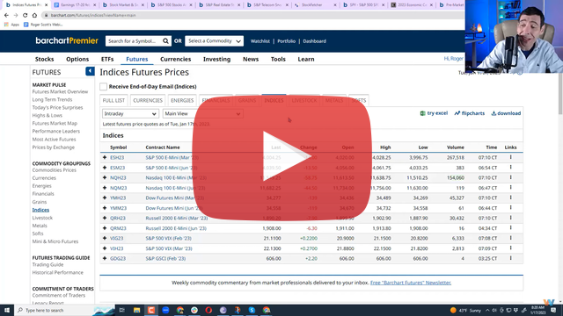Switch to the ENERGIES tab
The image size is (563, 316).
(x=182, y=100)
